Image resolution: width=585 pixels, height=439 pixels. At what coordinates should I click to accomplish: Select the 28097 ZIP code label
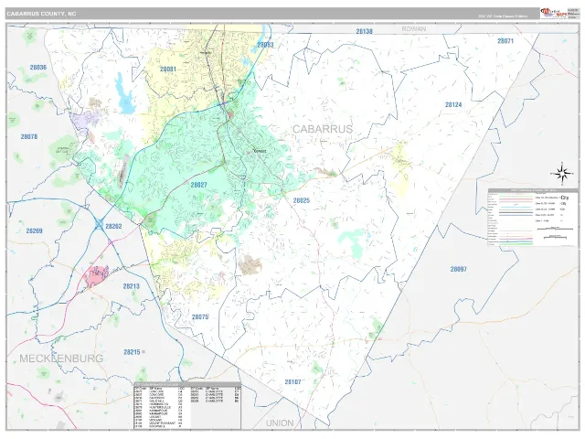coord(459,269)
